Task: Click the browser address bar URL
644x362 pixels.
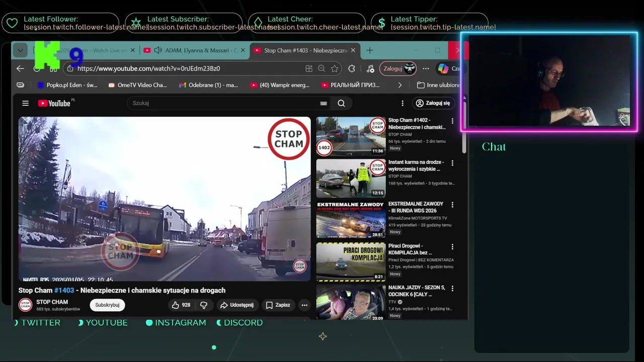Action: [x=148, y=68]
